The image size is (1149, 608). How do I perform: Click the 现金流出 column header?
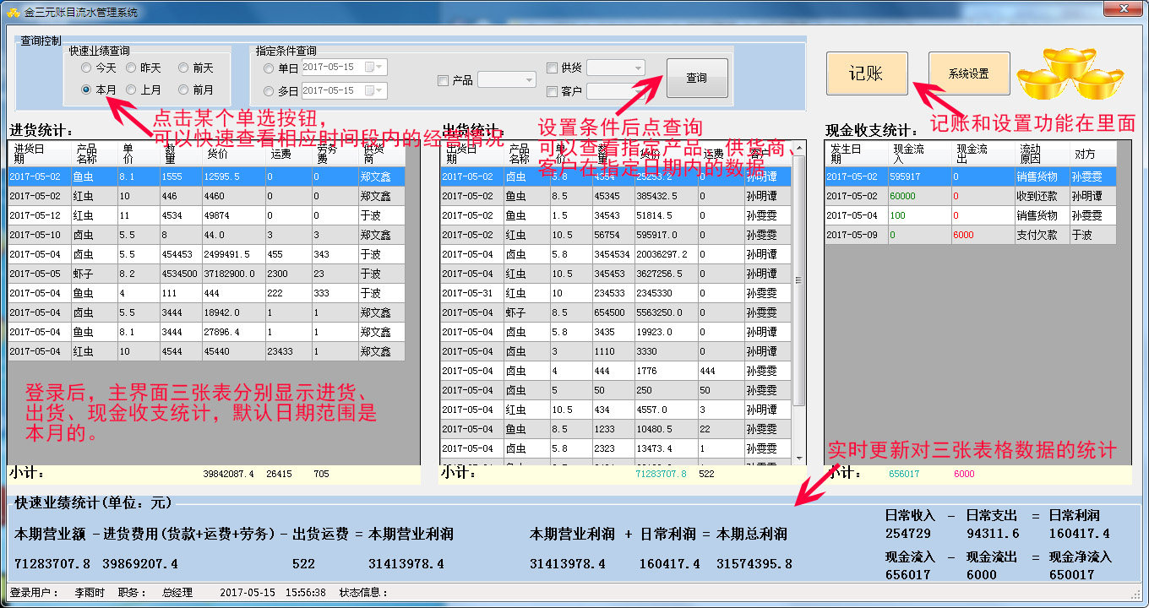982,153
